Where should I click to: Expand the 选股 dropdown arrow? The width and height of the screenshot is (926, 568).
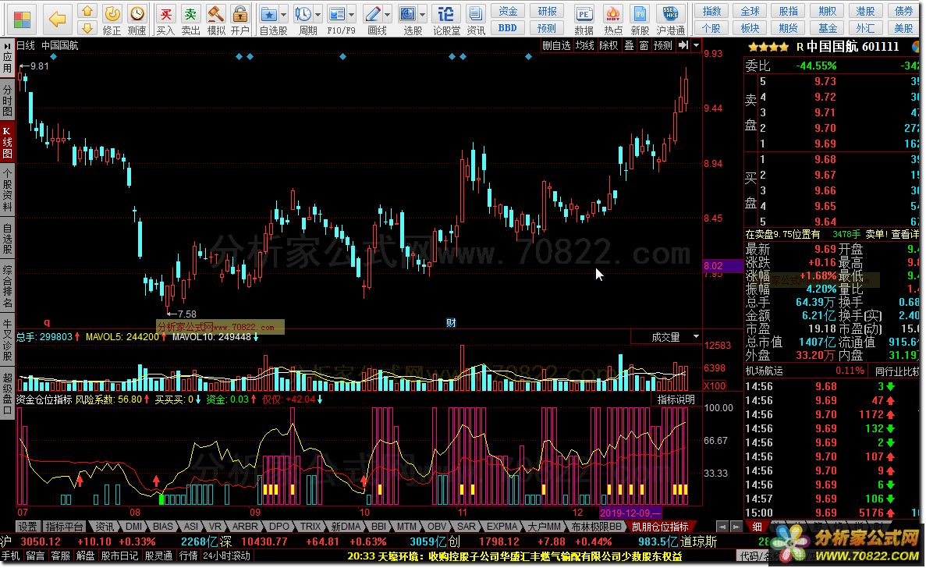(x=423, y=13)
